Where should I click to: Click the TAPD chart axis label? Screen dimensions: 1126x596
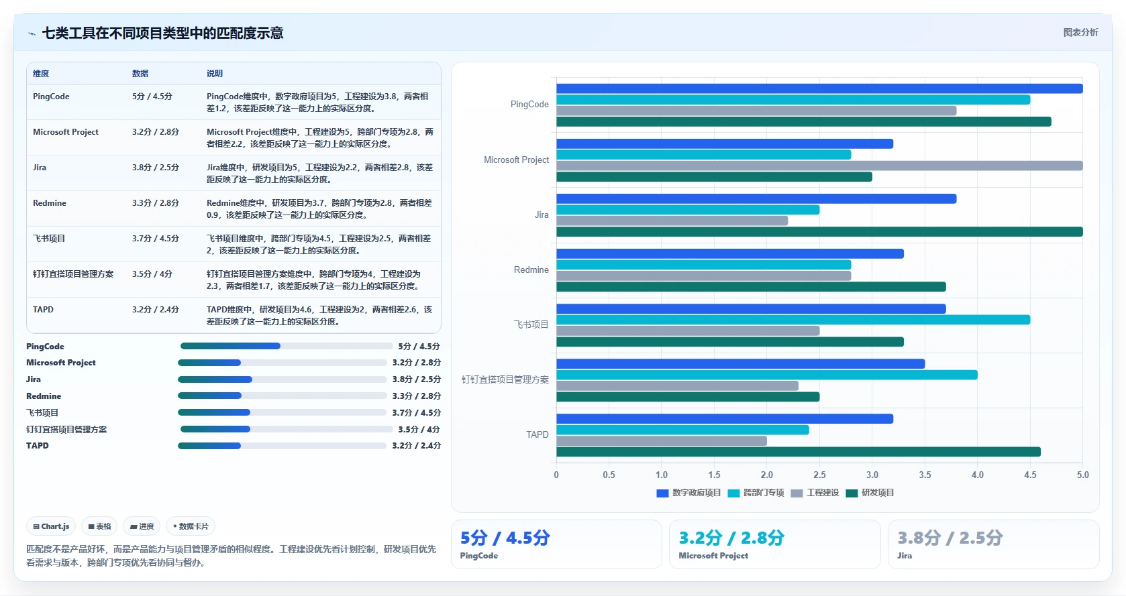click(538, 434)
